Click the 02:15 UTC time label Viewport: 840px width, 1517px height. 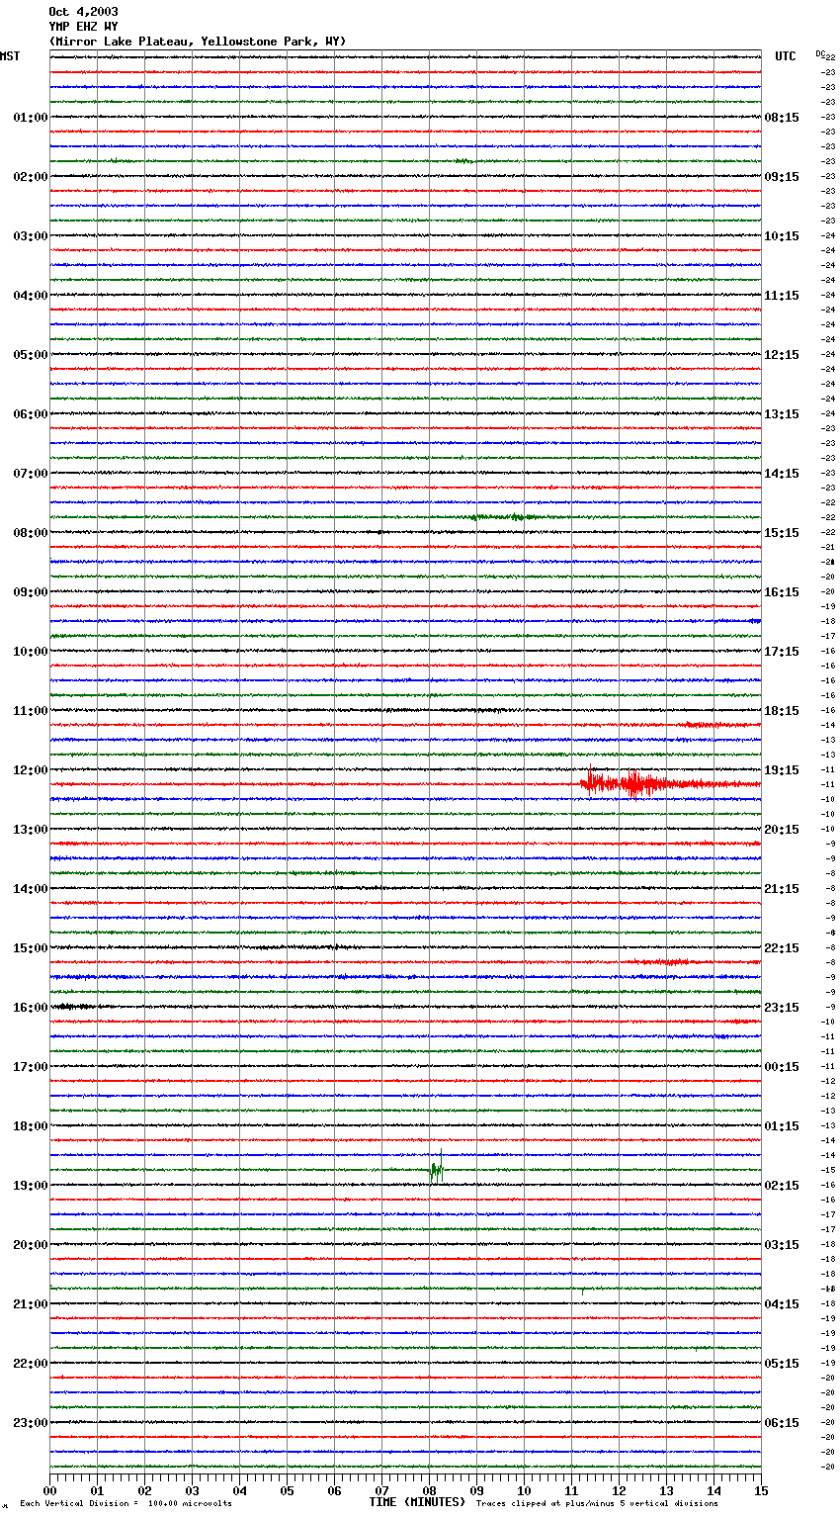tap(782, 1186)
